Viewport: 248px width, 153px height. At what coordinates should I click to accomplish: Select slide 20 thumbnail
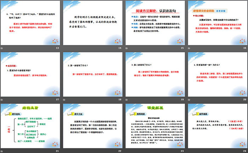point(216,74)
